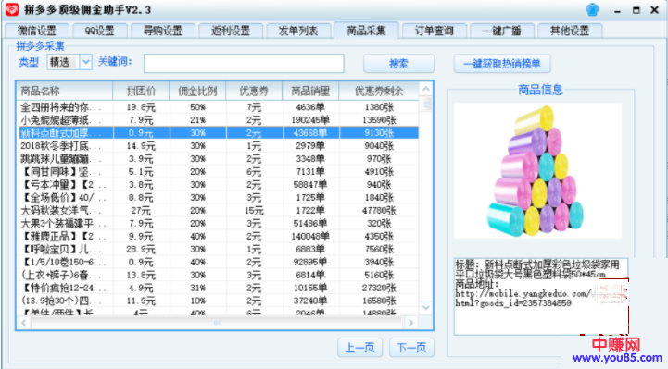The height and width of the screenshot is (369, 668).
Task: Select row 大码秋装女洋气...
Action: [218, 211]
